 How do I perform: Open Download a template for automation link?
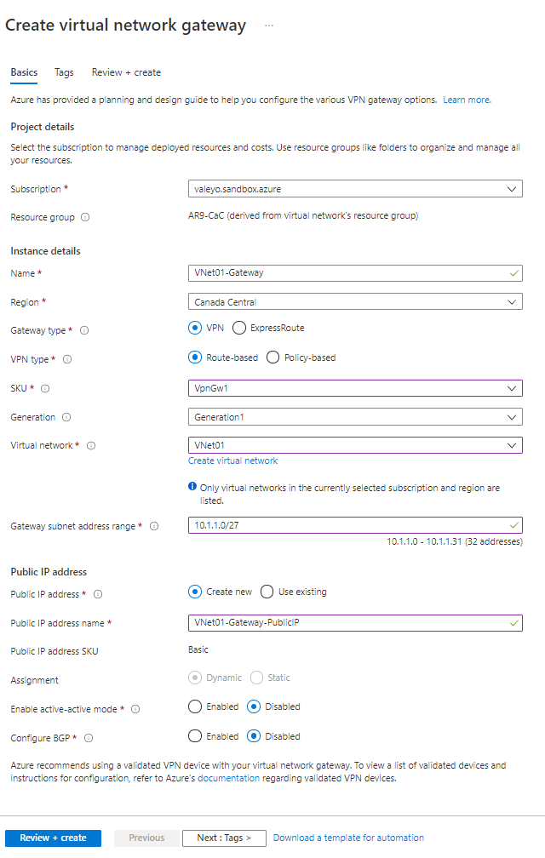(348, 838)
